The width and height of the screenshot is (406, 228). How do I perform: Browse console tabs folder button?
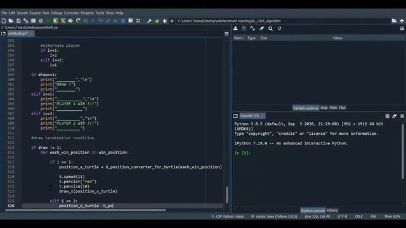[235, 116]
